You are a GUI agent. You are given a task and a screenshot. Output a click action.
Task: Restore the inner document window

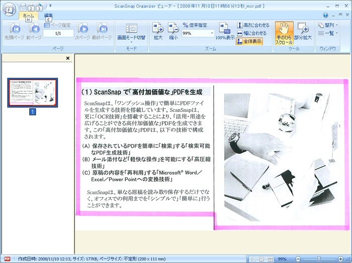[340, 15]
